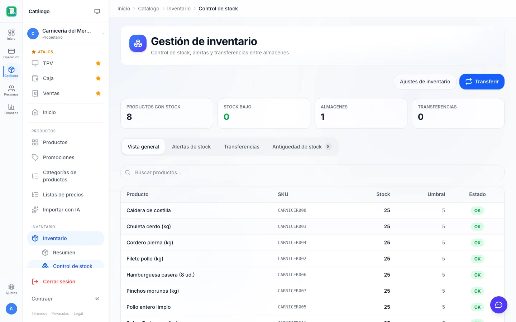Screen dimensions: 516x322
Task: Open Productos in the sidebar
Action: 66,142
